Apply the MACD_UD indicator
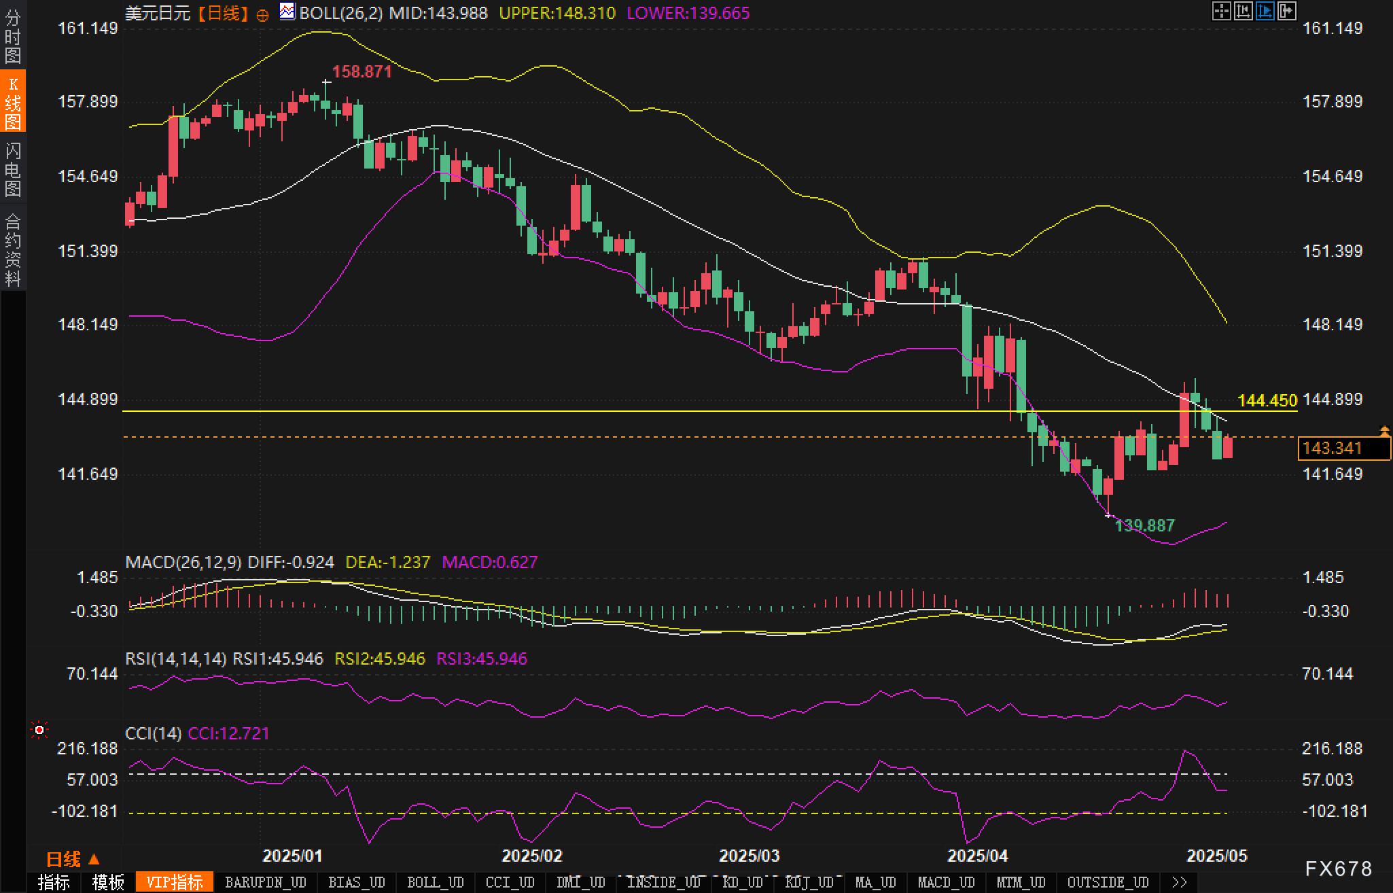The height and width of the screenshot is (893, 1393). pyautogui.click(x=946, y=882)
